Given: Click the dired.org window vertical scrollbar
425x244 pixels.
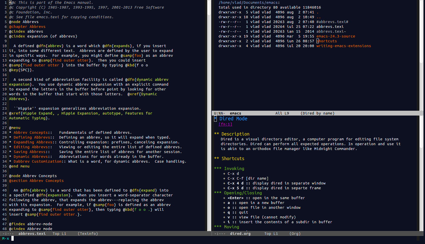Looking at the screenshot, I should (x=421, y=174).
